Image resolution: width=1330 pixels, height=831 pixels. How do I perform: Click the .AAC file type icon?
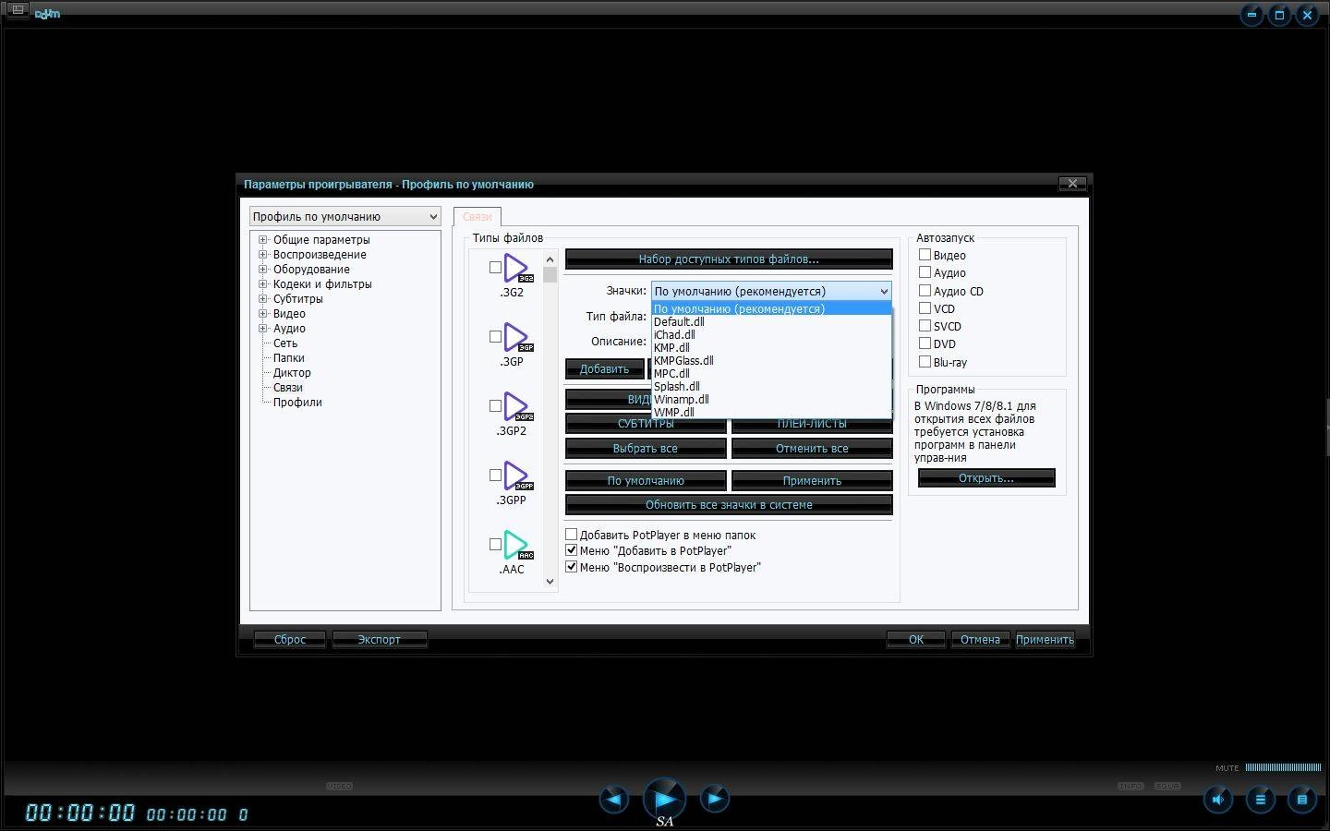517,545
